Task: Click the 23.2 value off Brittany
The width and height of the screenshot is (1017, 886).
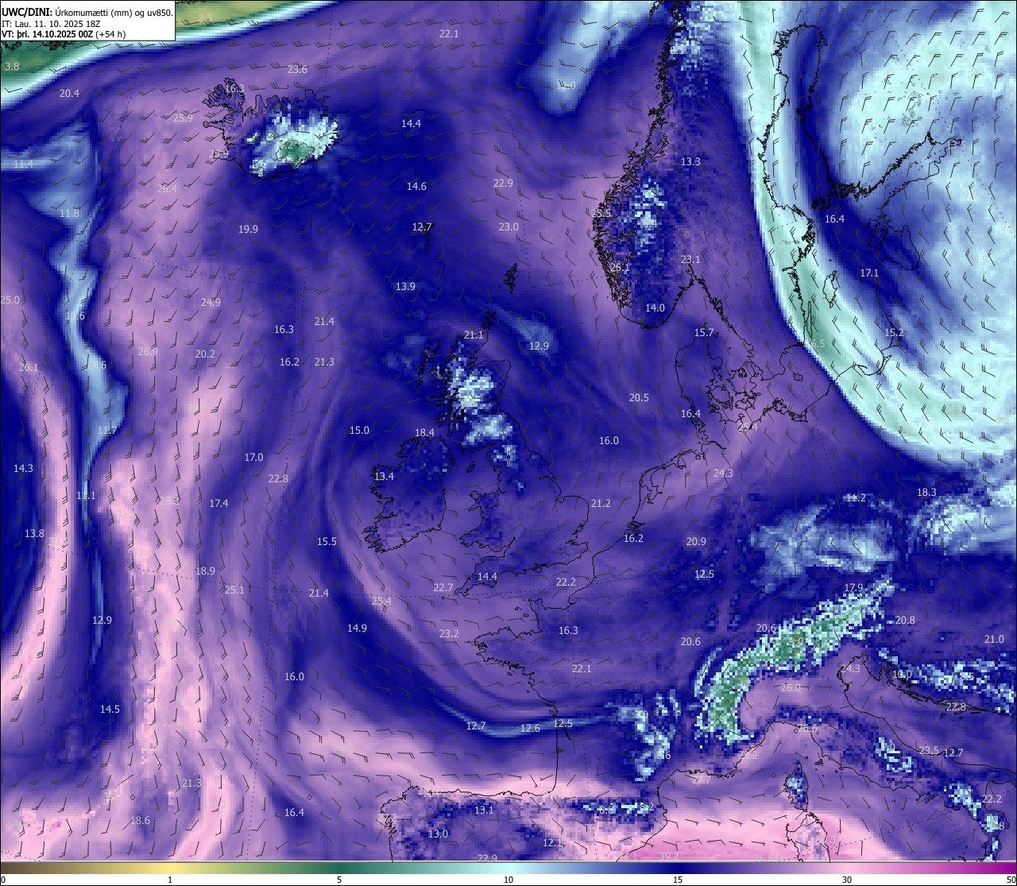Action: [449, 634]
